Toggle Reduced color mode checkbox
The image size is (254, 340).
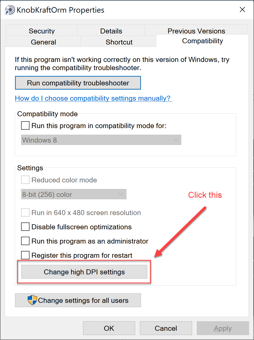click(25, 180)
